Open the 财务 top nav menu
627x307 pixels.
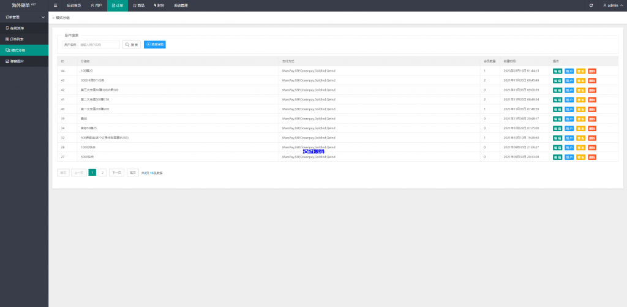159,5
